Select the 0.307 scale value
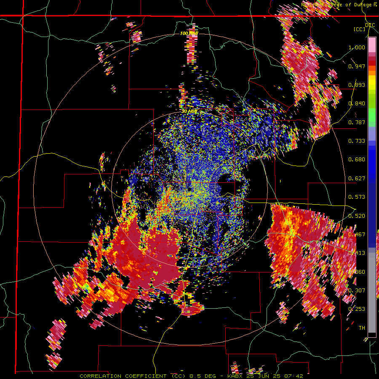The width and height of the screenshot is (379, 379). (357, 290)
